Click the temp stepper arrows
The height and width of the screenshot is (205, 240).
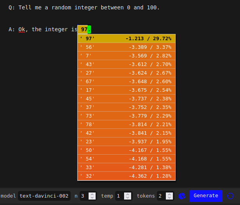point(128,196)
